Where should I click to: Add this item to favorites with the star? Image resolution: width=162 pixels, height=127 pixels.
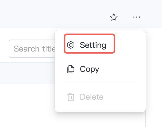(x=114, y=17)
